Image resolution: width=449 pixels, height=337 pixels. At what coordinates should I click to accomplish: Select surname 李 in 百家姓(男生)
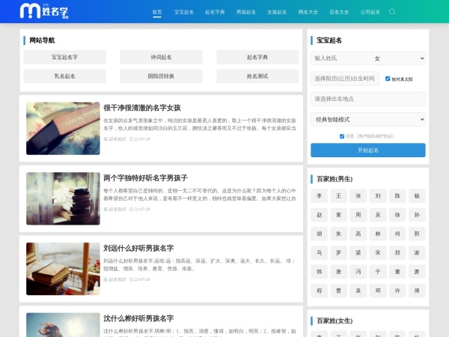click(x=320, y=196)
